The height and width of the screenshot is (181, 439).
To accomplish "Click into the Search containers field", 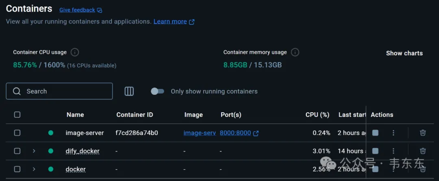I will point(59,91).
